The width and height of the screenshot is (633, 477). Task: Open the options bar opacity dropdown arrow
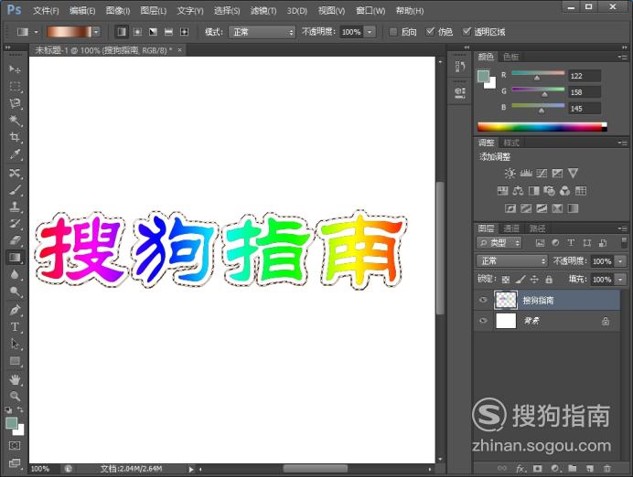tap(370, 32)
